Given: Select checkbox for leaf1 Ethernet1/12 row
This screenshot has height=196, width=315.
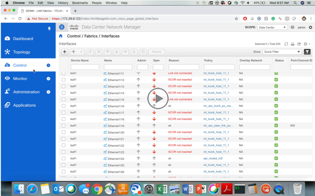Looking at the screenshot, I should click(63, 80).
